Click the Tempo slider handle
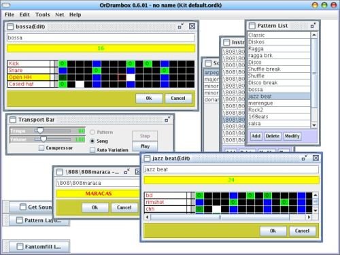340x255 pixels. [40, 131]
